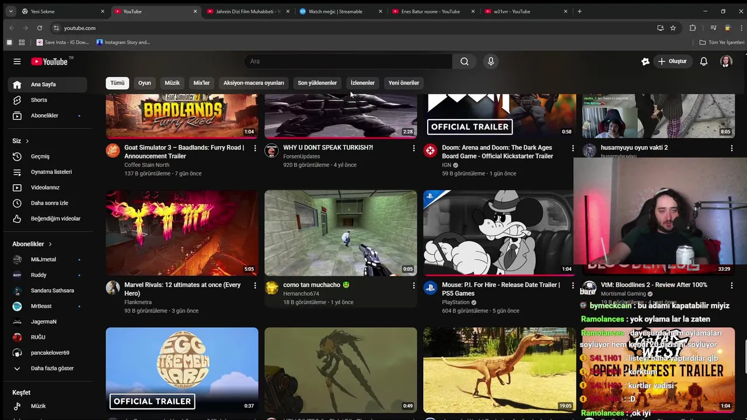
Task: Click the search magnifier button
Action: [x=464, y=61]
